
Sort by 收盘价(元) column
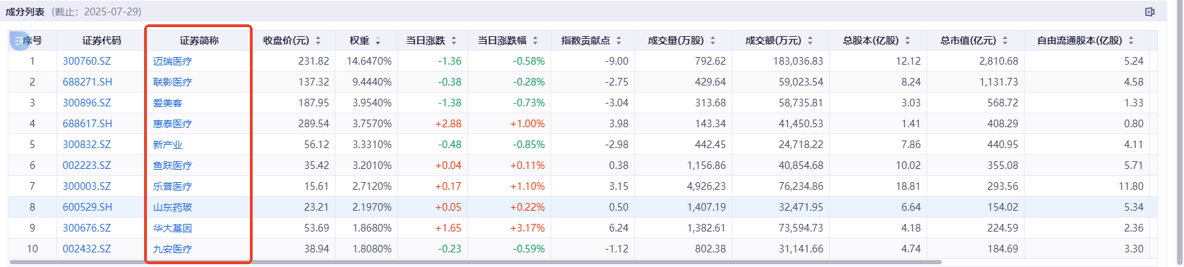pyautogui.click(x=319, y=40)
